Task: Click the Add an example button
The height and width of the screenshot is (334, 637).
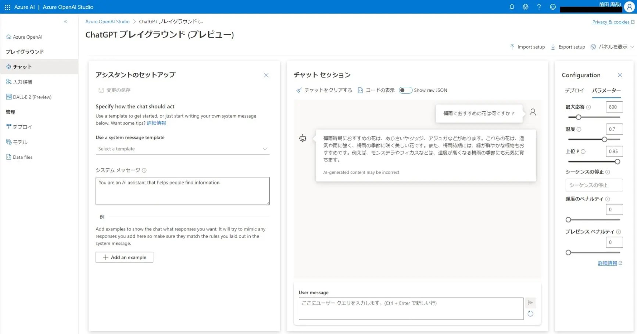Action: pyautogui.click(x=124, y=257)
